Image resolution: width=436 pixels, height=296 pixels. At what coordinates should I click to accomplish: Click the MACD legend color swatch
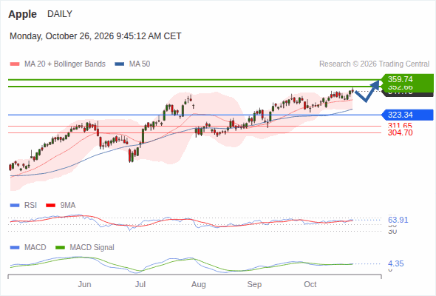(15, 248)
